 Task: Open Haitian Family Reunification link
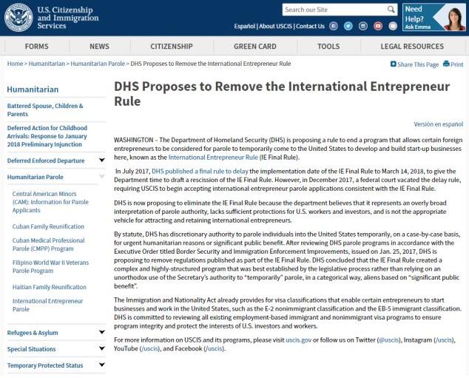pyautogui.click(x=50, y=287)
